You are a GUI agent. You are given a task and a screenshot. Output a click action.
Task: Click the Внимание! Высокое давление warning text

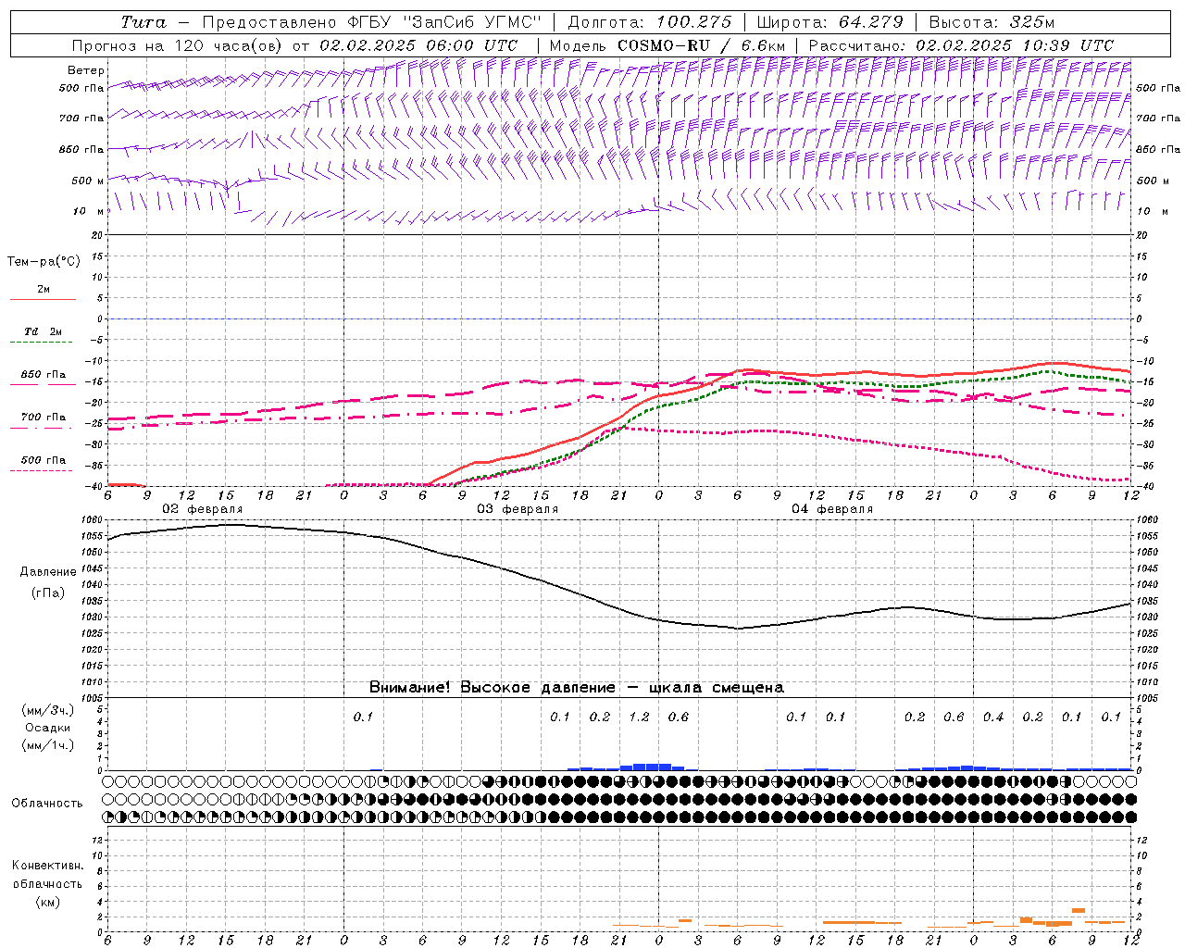577,688
